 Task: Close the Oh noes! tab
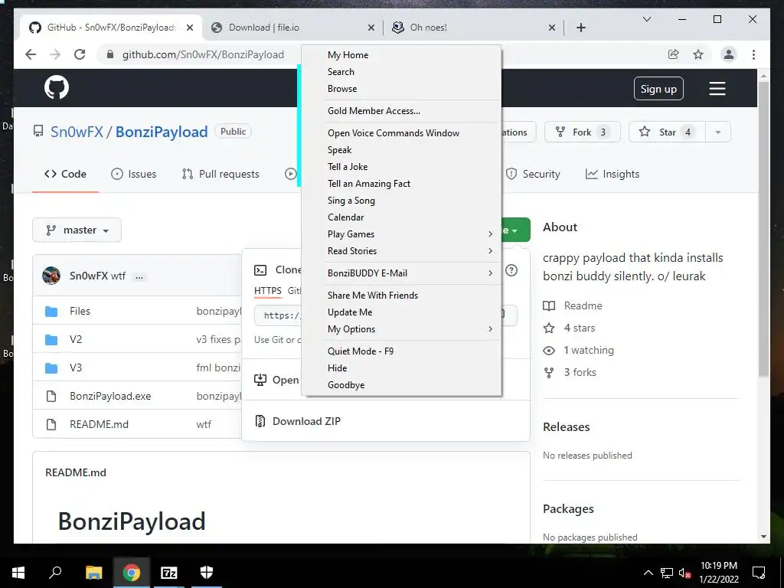coord(551,28)
